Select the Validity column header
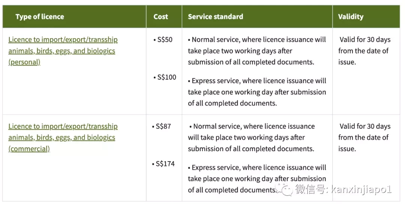Viewport: 405px width, 208px height. (x=351, y=17)
